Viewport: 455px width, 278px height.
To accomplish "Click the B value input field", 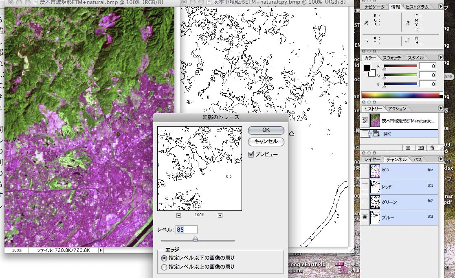I will [x=427, y=84].
